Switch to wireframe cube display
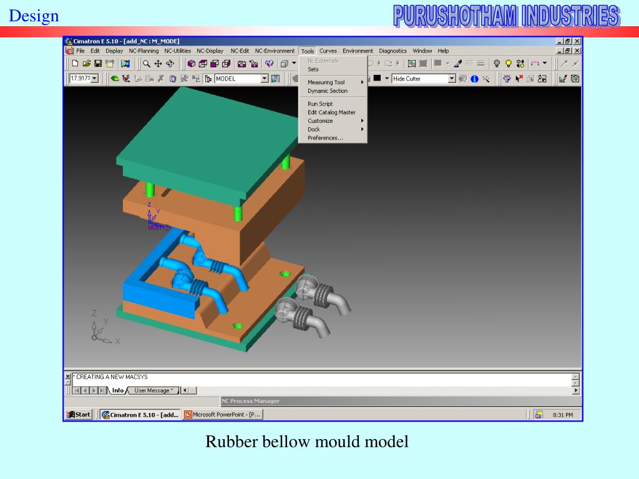 [203, 64]
